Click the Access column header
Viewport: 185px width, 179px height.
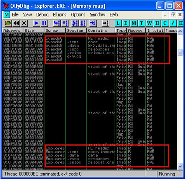(x=136, y=30)
